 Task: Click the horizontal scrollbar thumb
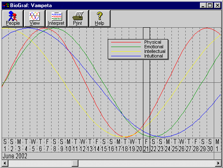[75, 163]
